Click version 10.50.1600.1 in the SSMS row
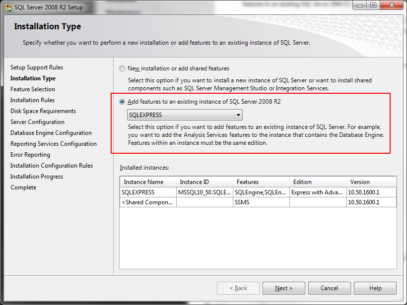 (371, 202)
